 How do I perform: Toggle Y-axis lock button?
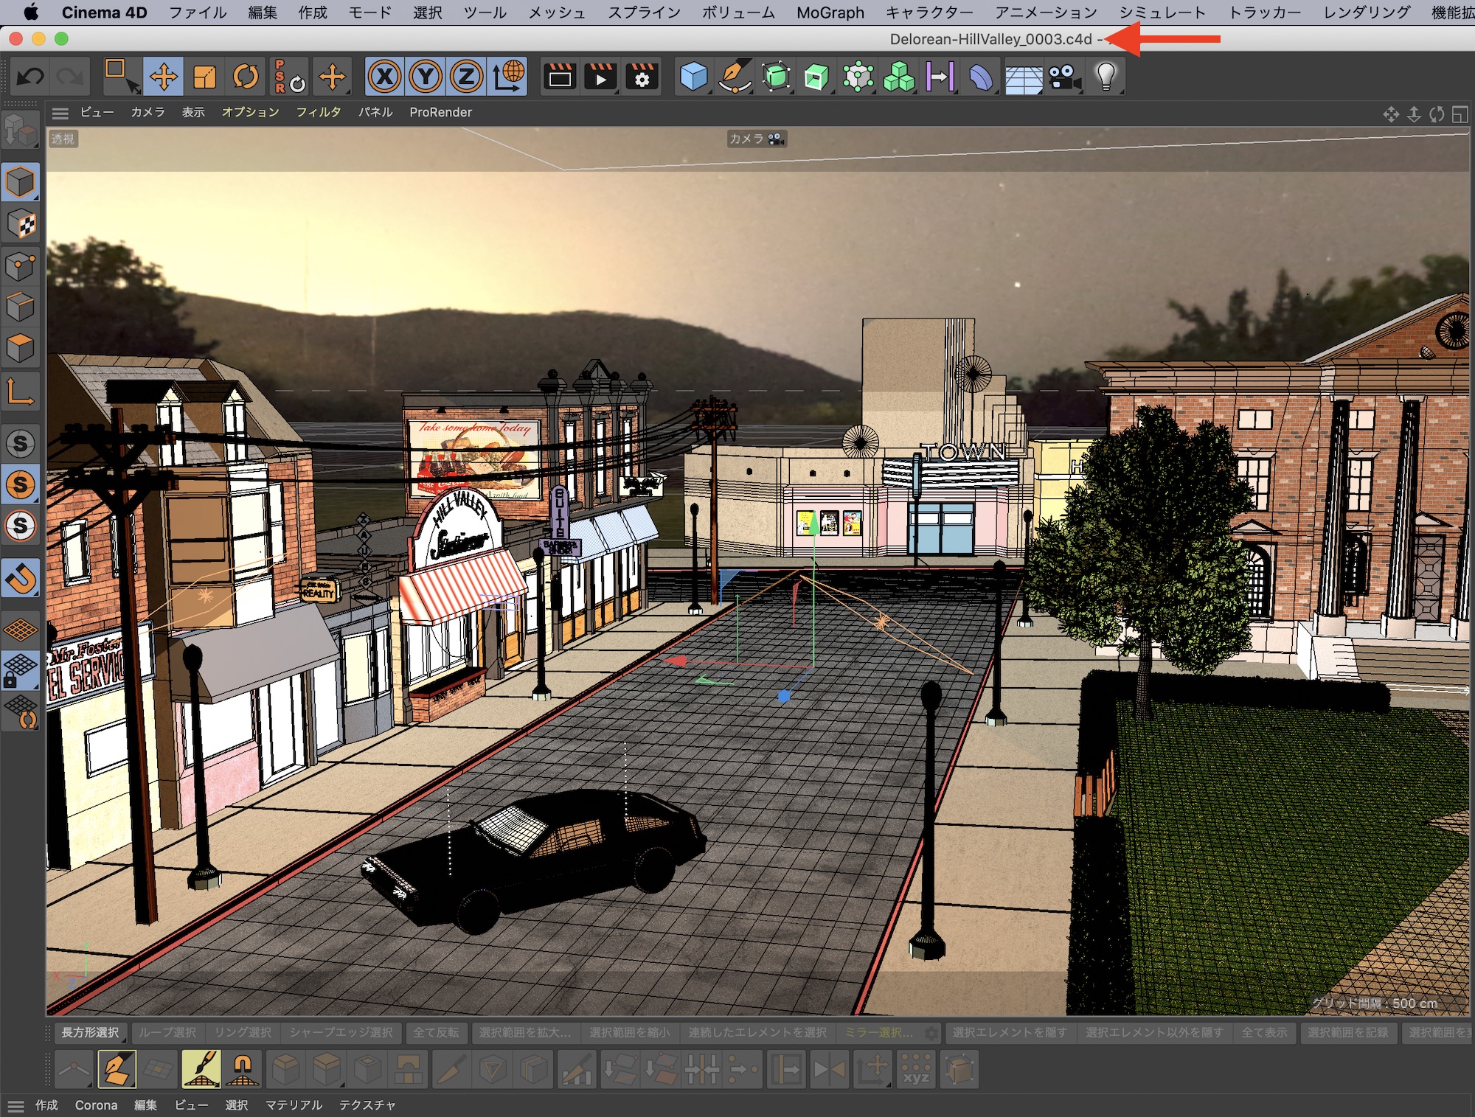(426, 77)
